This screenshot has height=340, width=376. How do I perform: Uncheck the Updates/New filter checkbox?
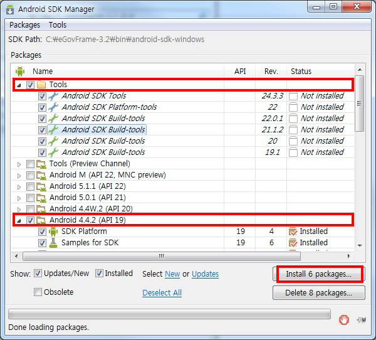click(38, 274)
